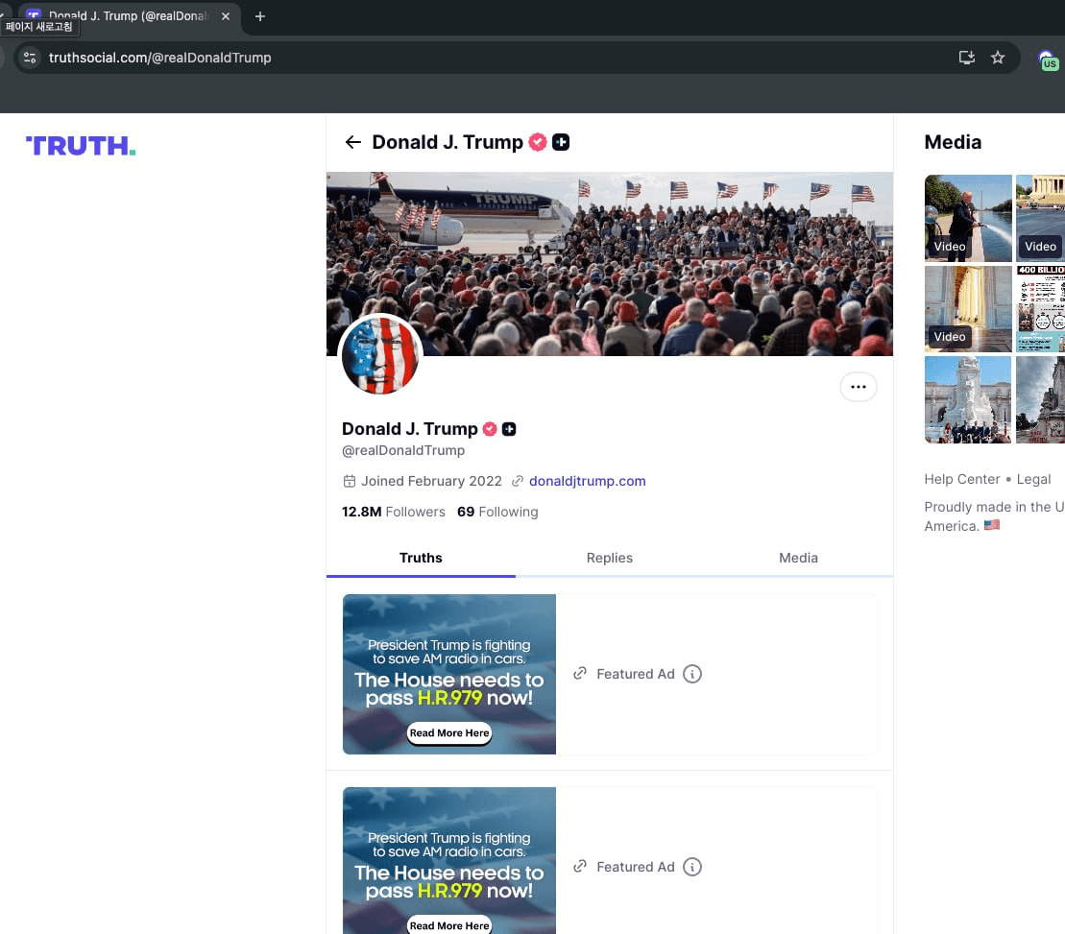This screenshot has height=934, width=1065.
Task: Open the Lincoln Memorial video thumbnail
Action: click(1041, 218)
